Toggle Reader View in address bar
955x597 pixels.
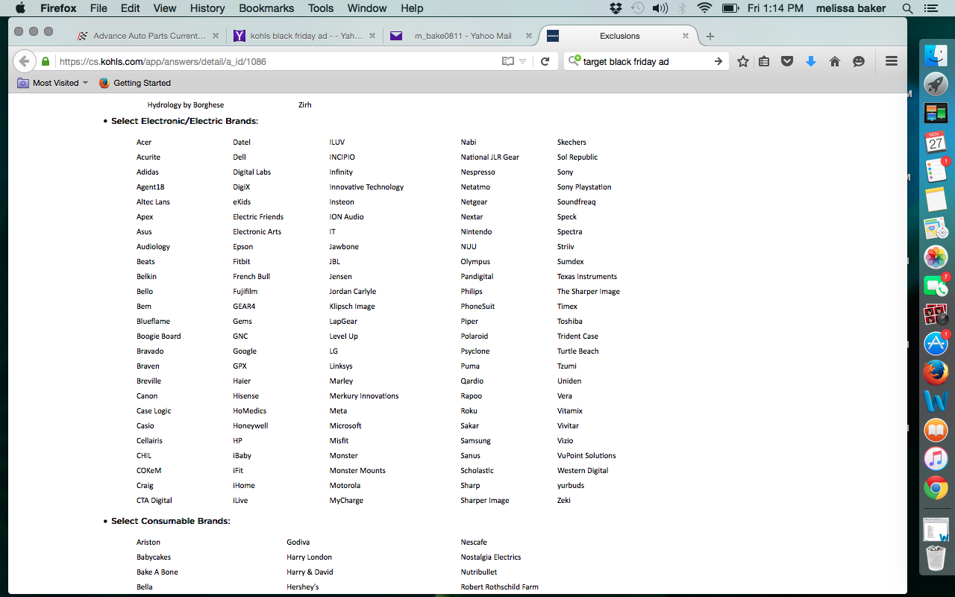pyautogui.click(x=508, y=61)
